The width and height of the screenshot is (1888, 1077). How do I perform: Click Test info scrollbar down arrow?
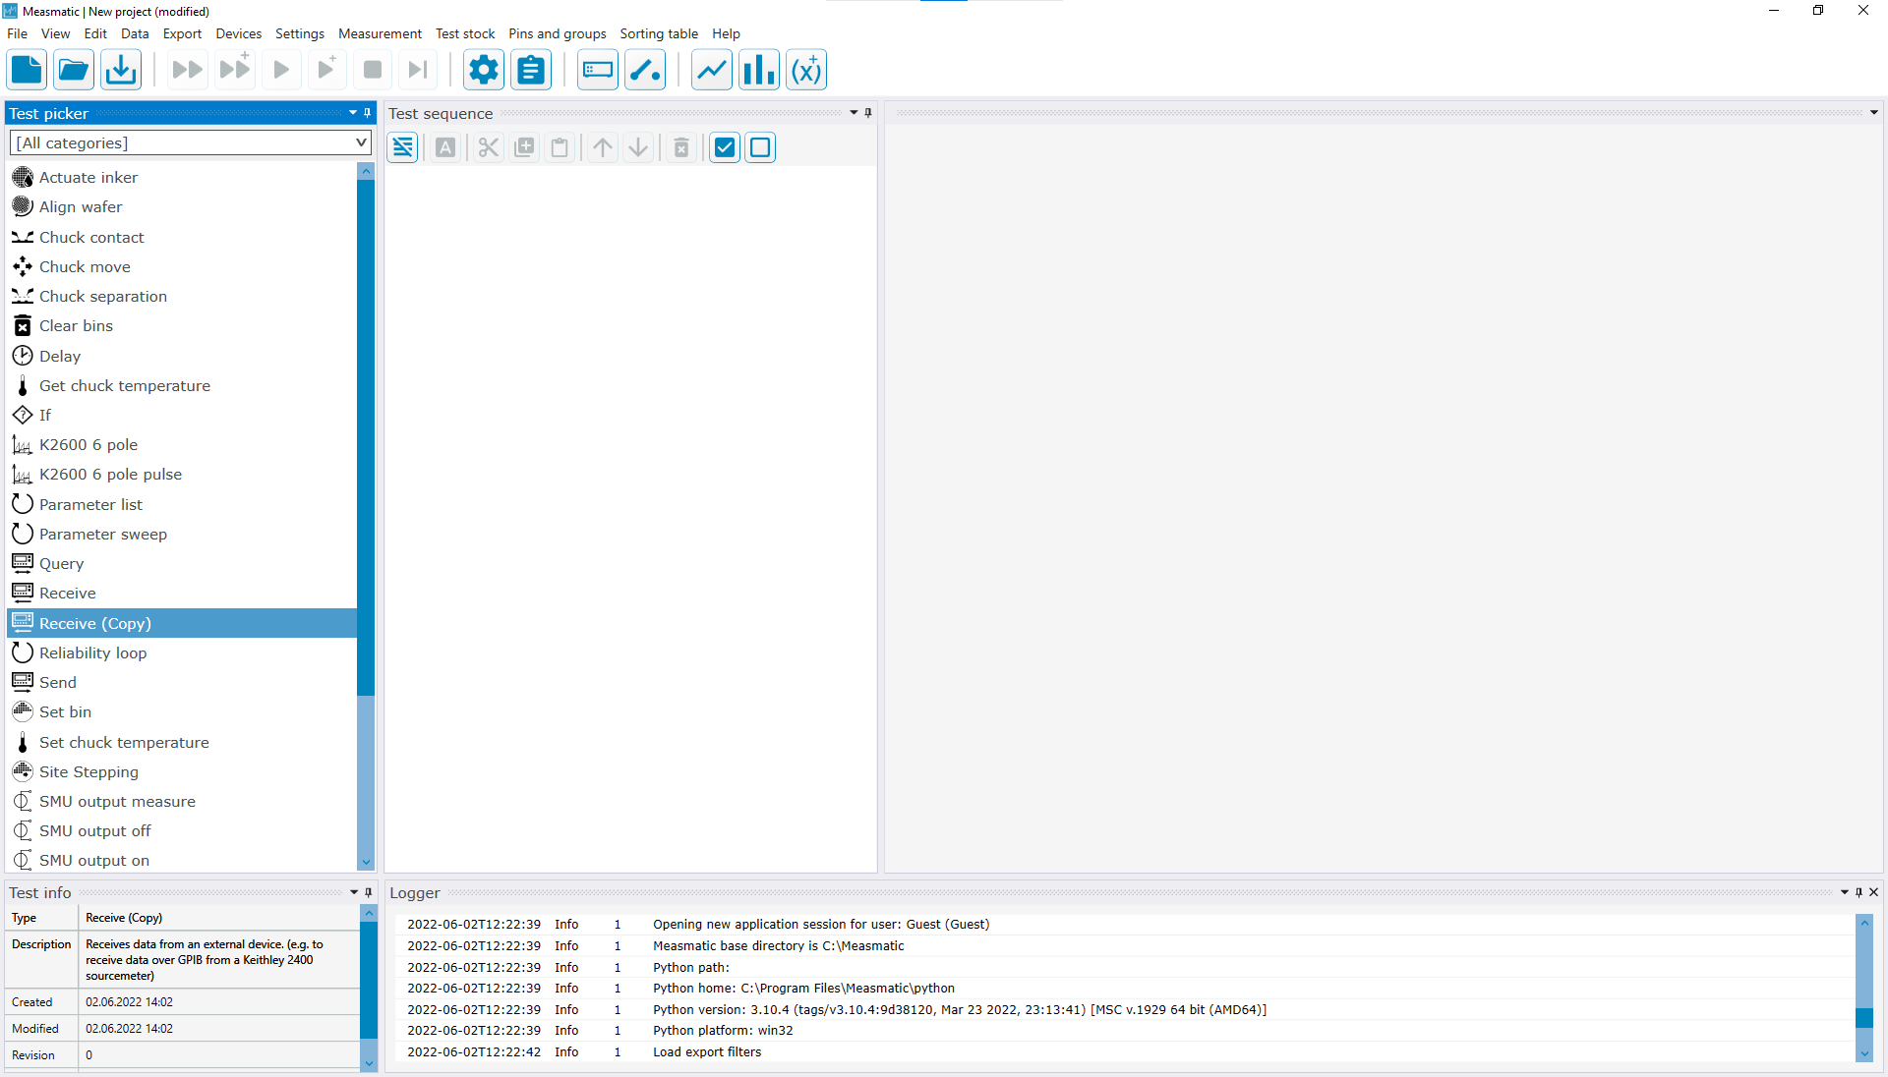click(x=369, y=1063)
